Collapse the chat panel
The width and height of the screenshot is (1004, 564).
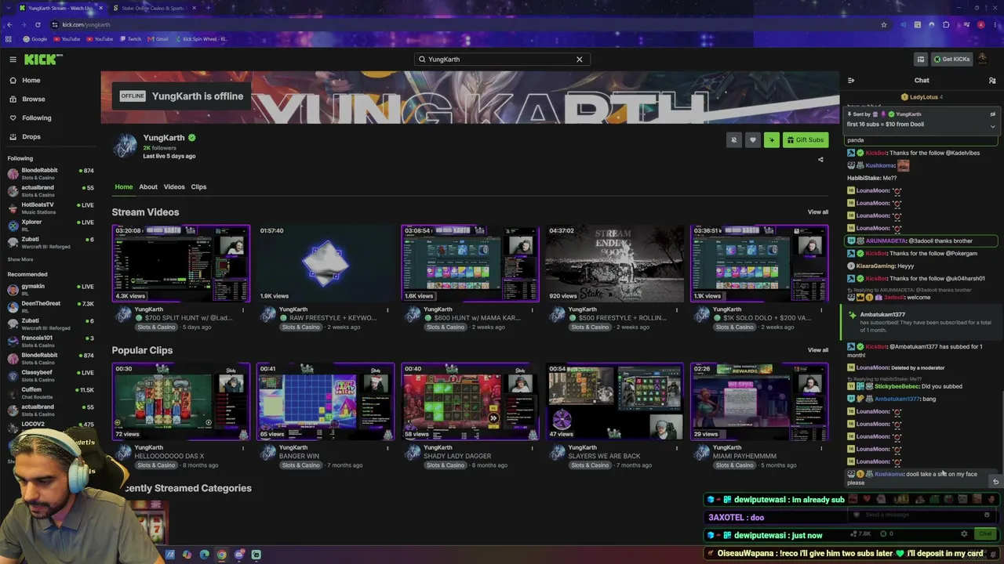tap(851, 80)
